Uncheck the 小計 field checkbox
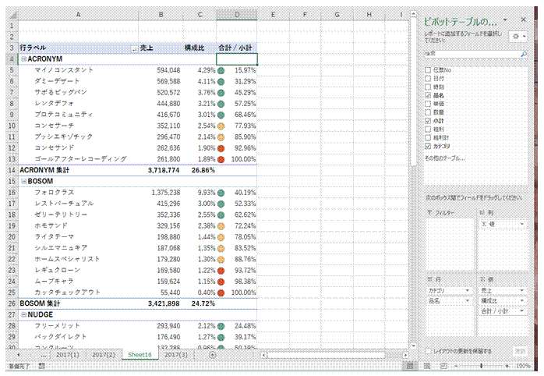 [x=428, y=121]
